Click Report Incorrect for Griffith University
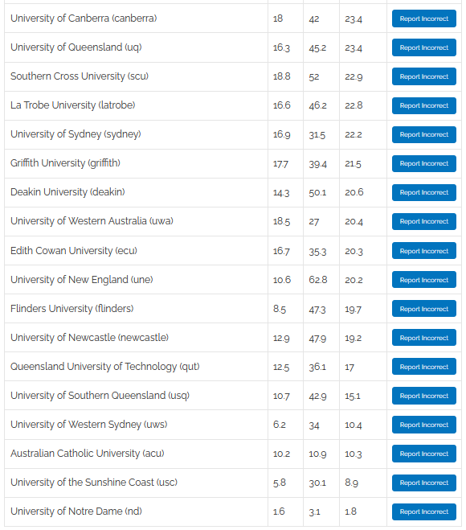466x530 pixels. coord(423,163)
